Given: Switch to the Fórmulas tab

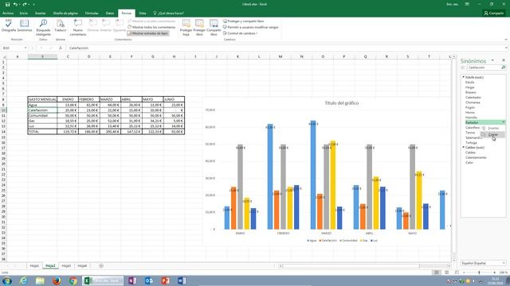Looking at the screenshot, I should [x=92, y=14].
